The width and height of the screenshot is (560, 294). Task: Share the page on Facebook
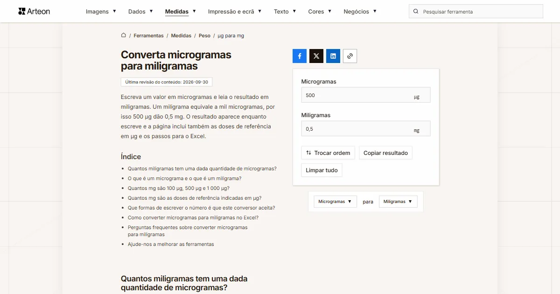click(x=300, y=56)
